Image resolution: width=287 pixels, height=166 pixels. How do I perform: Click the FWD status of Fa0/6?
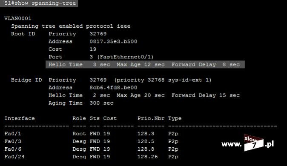pyautogui.click(x=95, y=149)
